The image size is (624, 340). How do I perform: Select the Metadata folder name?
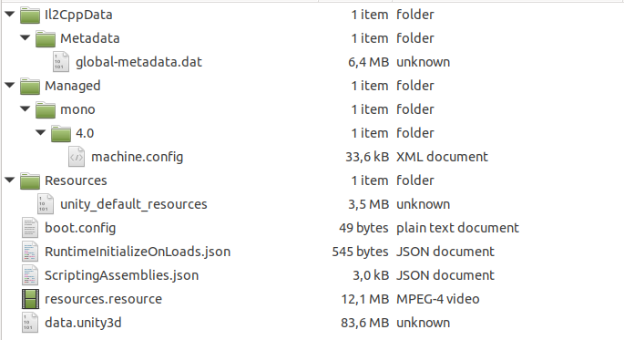point(90,38)
